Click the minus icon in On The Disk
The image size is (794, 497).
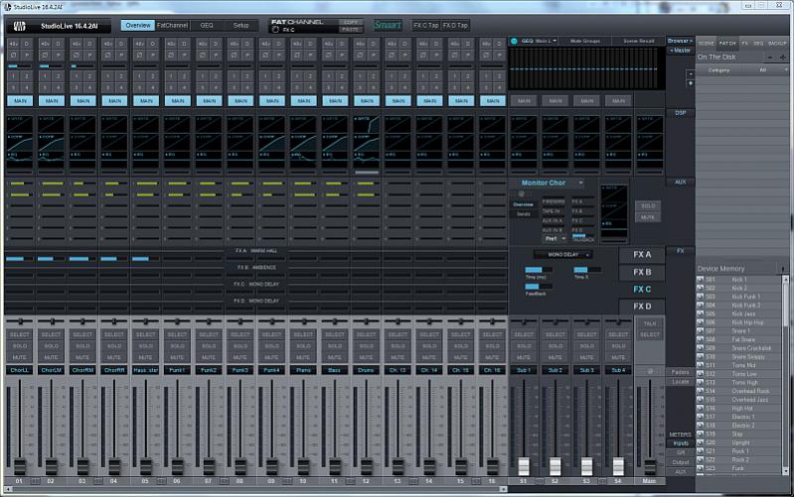(770, 58)
